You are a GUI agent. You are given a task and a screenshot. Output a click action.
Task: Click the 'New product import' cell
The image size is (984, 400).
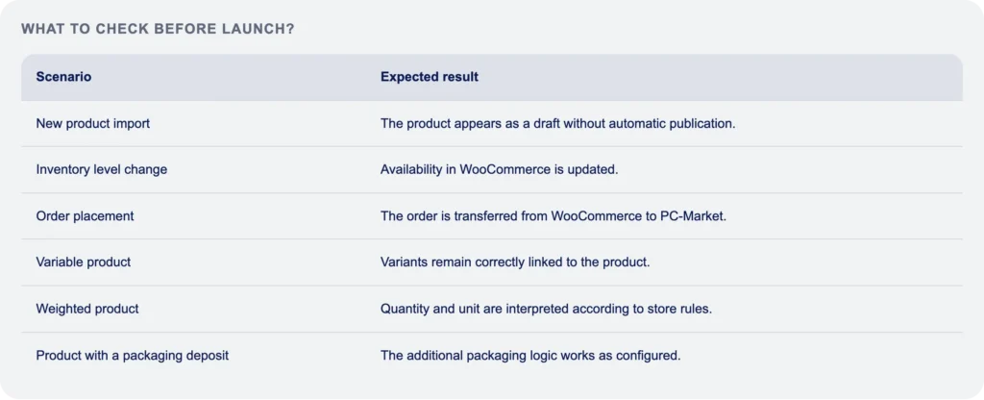click(x=93, y=124)
